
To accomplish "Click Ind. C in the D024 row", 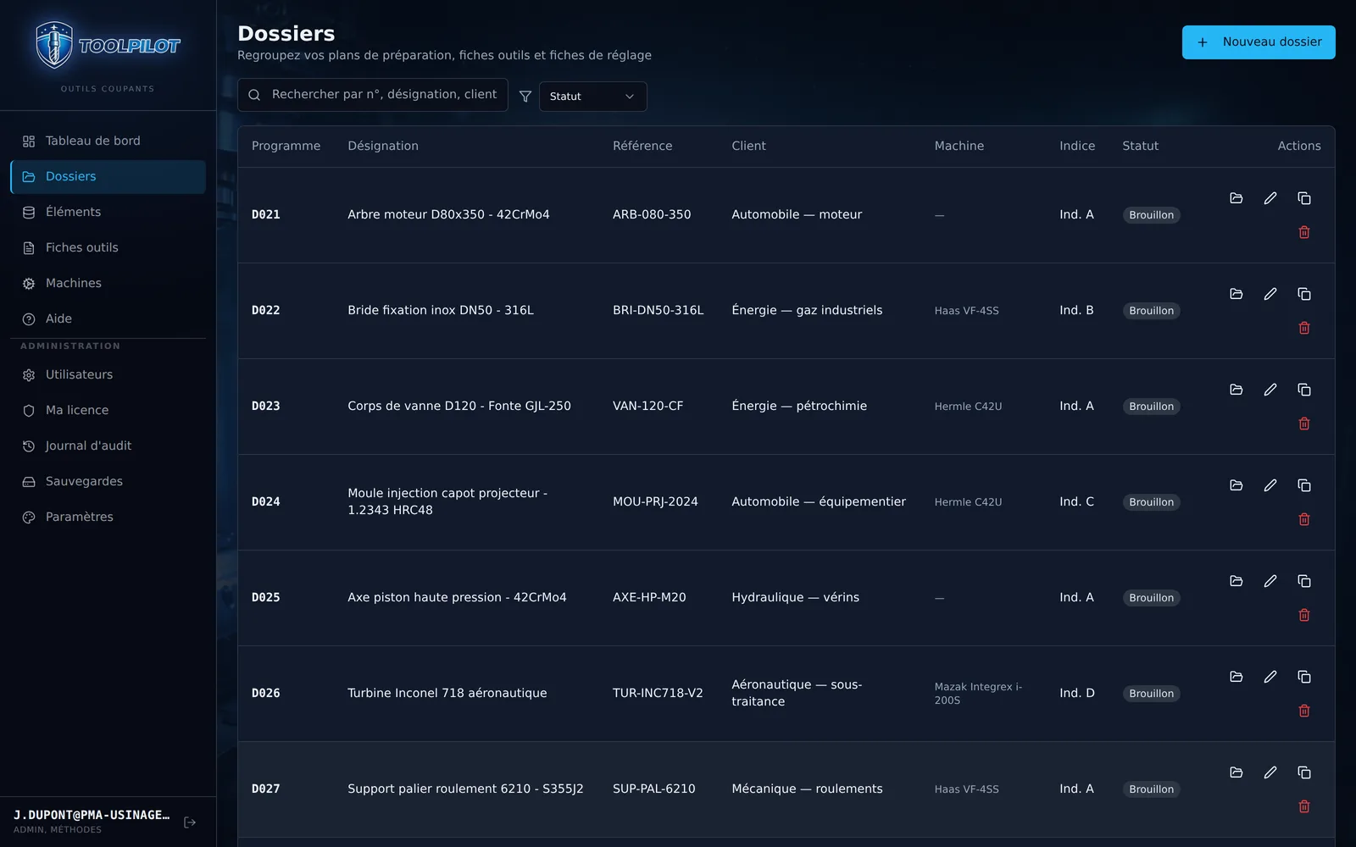I will pos(1076,502).
